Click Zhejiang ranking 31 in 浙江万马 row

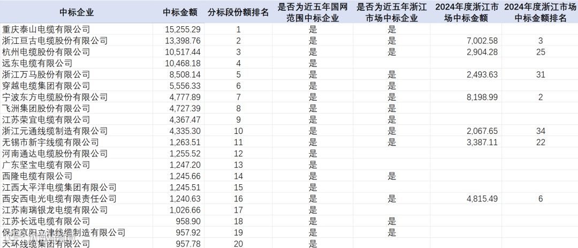coord(541,74)
